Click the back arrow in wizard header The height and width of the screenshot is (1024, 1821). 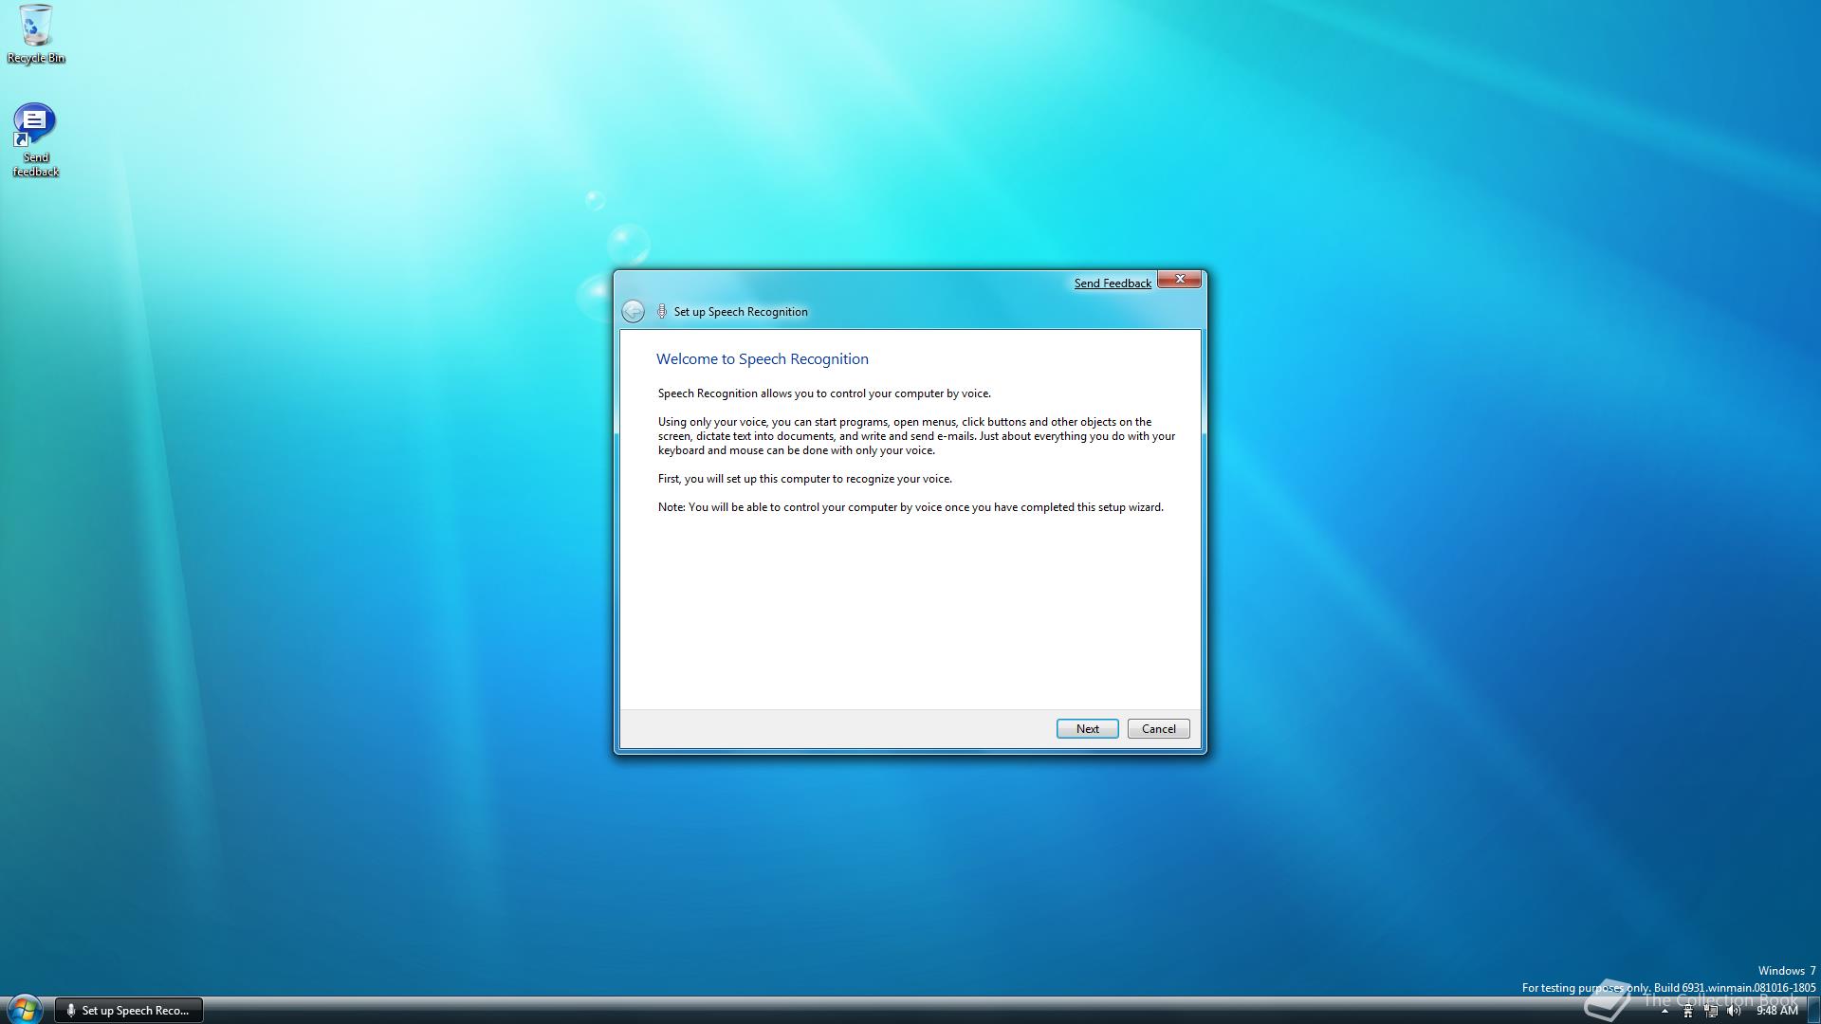pyautogui.click(x=633, y=311)
